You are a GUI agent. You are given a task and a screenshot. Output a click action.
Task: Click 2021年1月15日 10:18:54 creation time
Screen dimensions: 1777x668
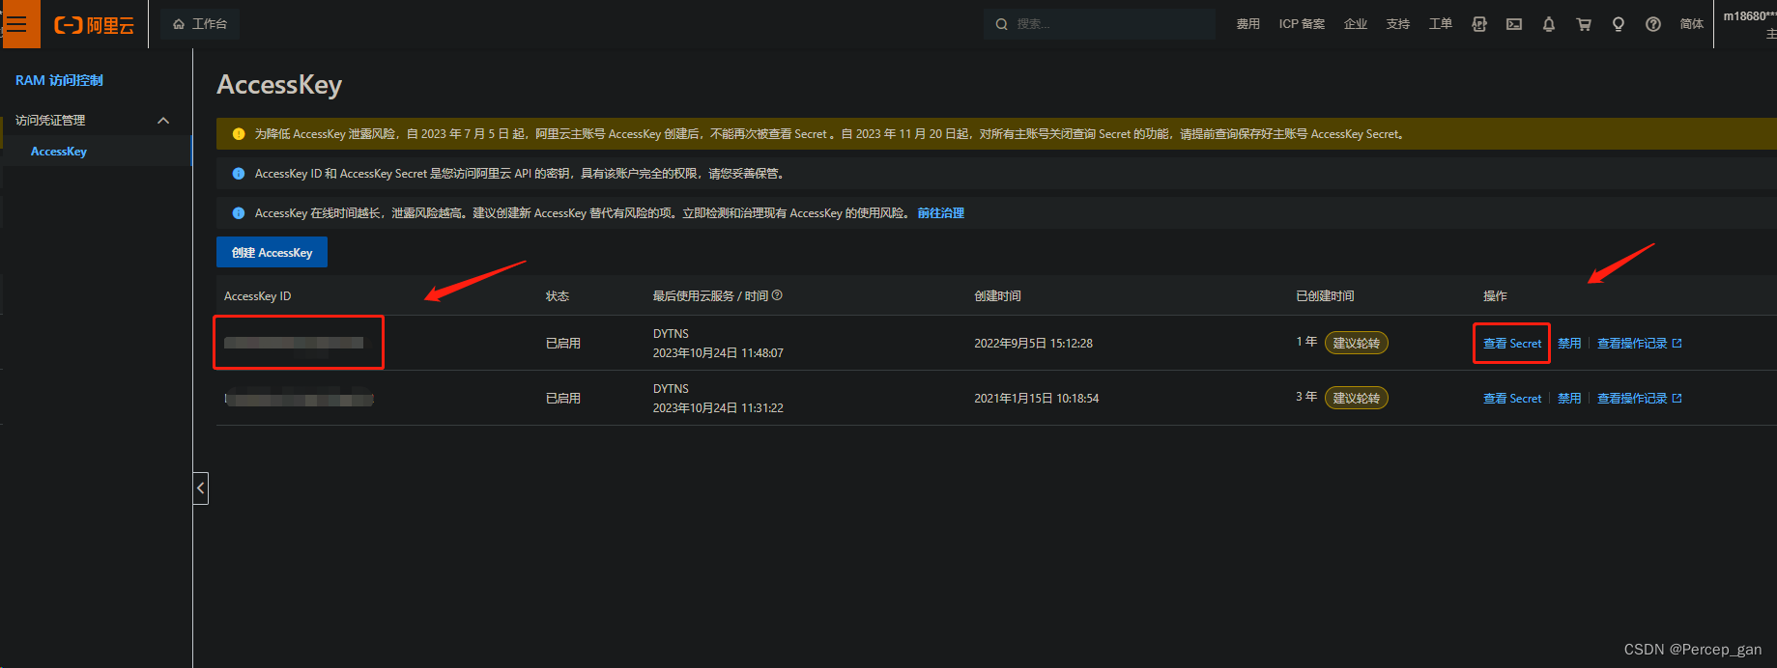(x=1036, y=399)
